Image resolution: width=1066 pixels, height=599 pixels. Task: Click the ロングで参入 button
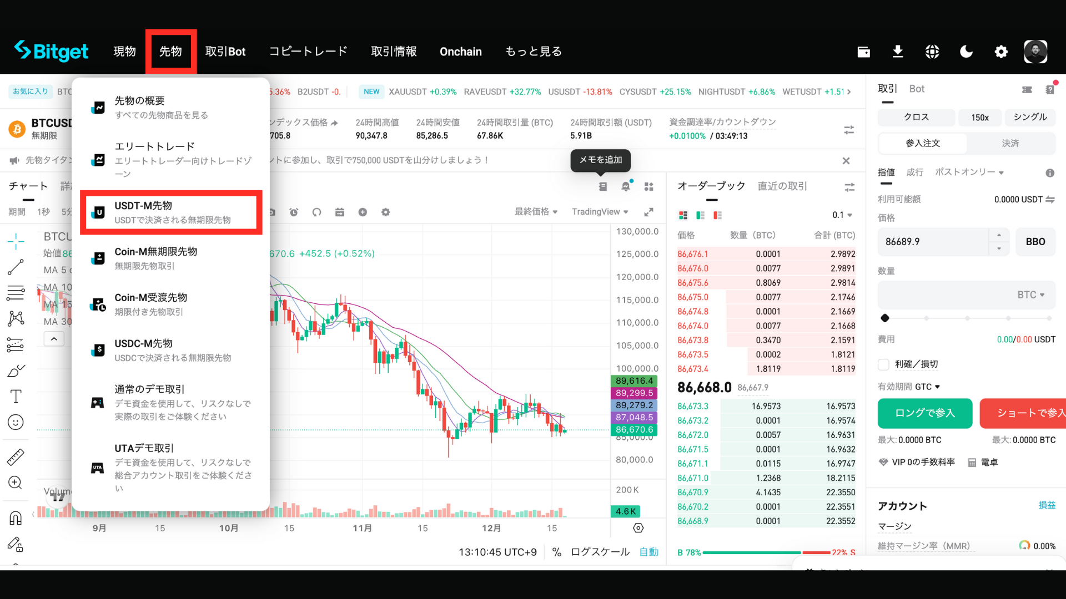click(924, 413)
